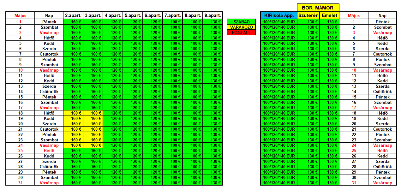The width and height of the screenshot is (401, 190).
Task: Click the 5.apart. column header
Action: pos(133,15)
